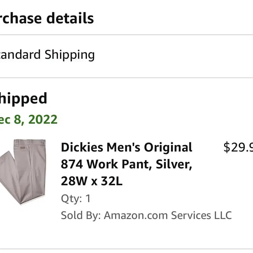Click the divider above Shipped

[126, 78]
